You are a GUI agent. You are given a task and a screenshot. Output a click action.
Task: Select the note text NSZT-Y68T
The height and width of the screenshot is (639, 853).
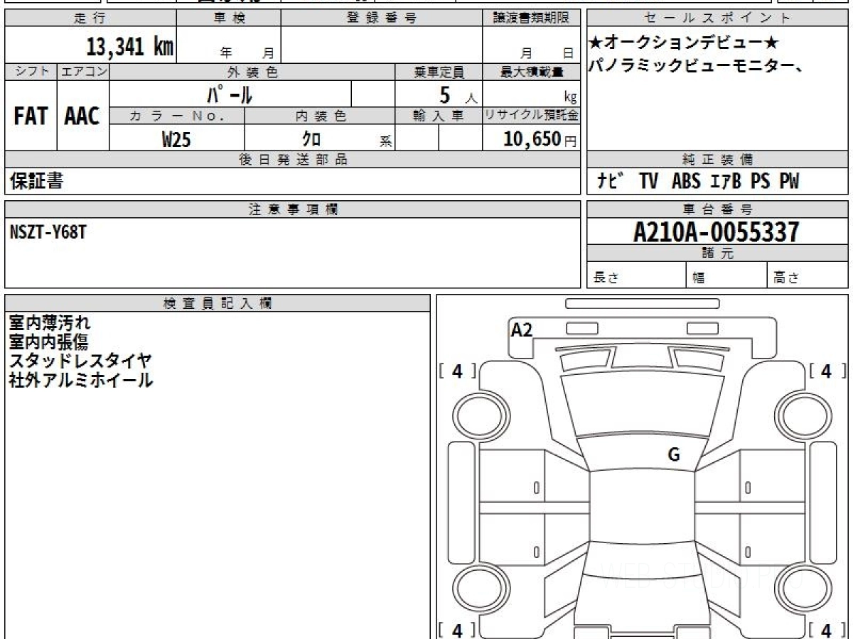click(x=48, y=231)
